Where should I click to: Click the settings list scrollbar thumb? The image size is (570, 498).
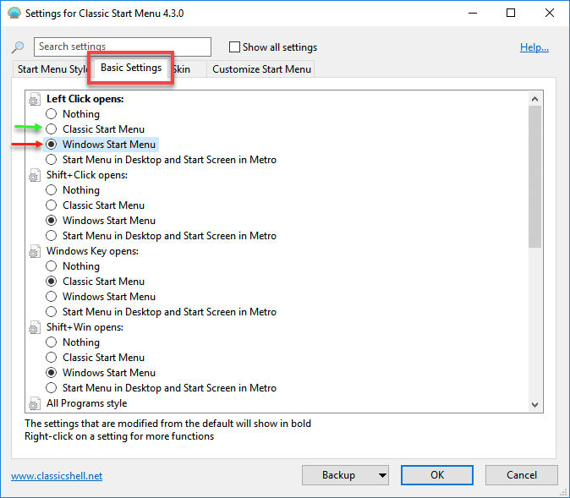[x=534, y=177]
